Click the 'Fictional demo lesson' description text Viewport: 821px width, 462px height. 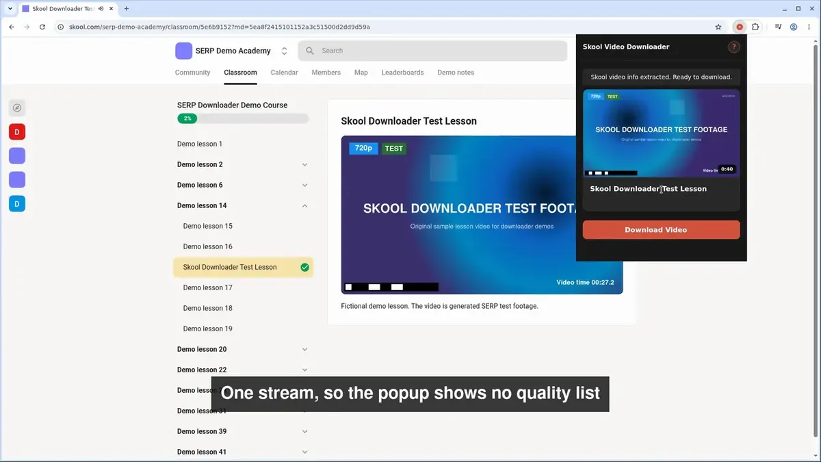(x=439, y=306)
